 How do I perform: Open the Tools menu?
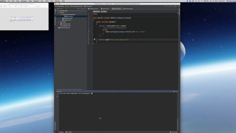click(47, 1)
